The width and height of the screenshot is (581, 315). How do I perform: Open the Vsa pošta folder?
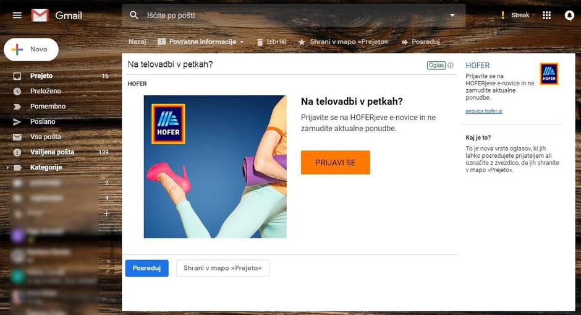(x=46, y=137)
